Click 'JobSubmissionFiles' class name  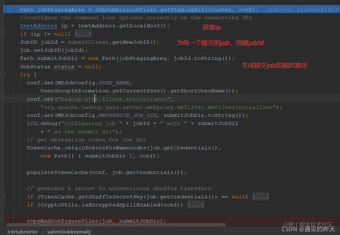coord(126,10)
